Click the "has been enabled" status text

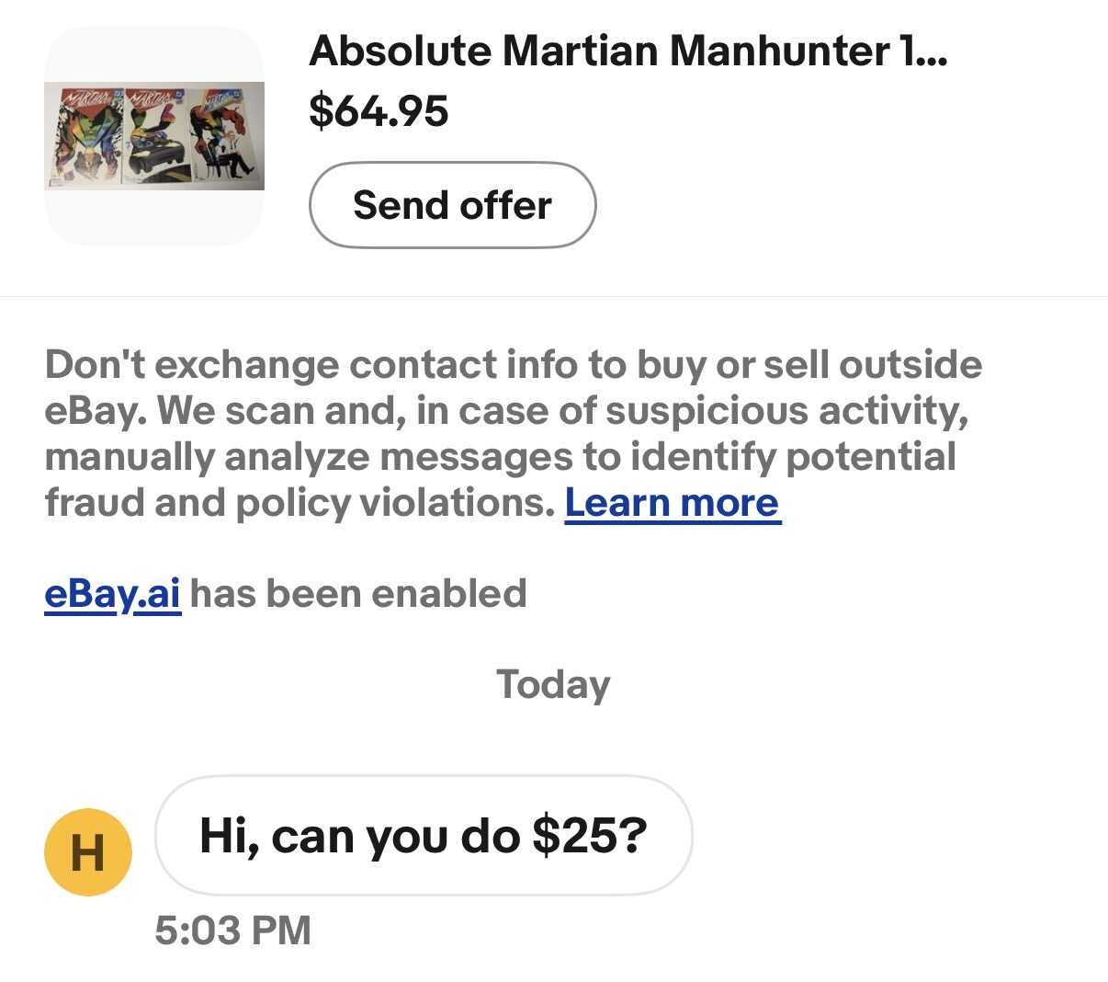358,593
